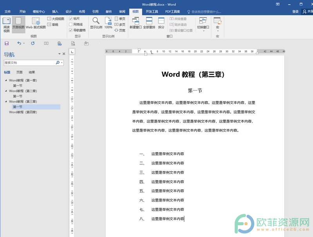Choose 页宽 page width zoom
Viewport: 313px width, 237px height.
click(120, 30)
